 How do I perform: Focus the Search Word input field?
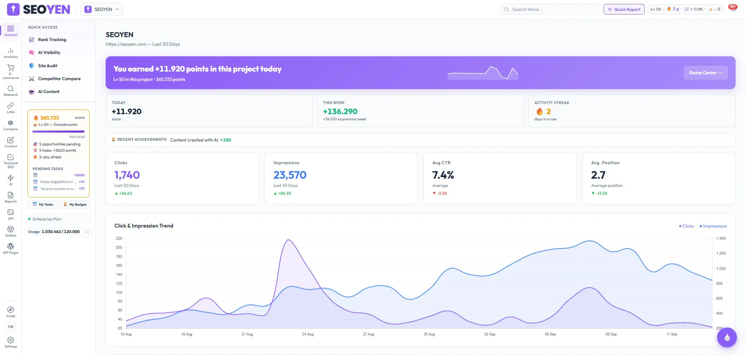(x=550, y=9)
